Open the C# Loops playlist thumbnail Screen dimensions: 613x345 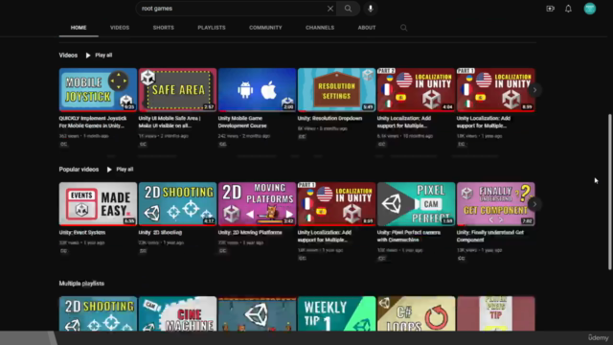click(x=417, y=313)
